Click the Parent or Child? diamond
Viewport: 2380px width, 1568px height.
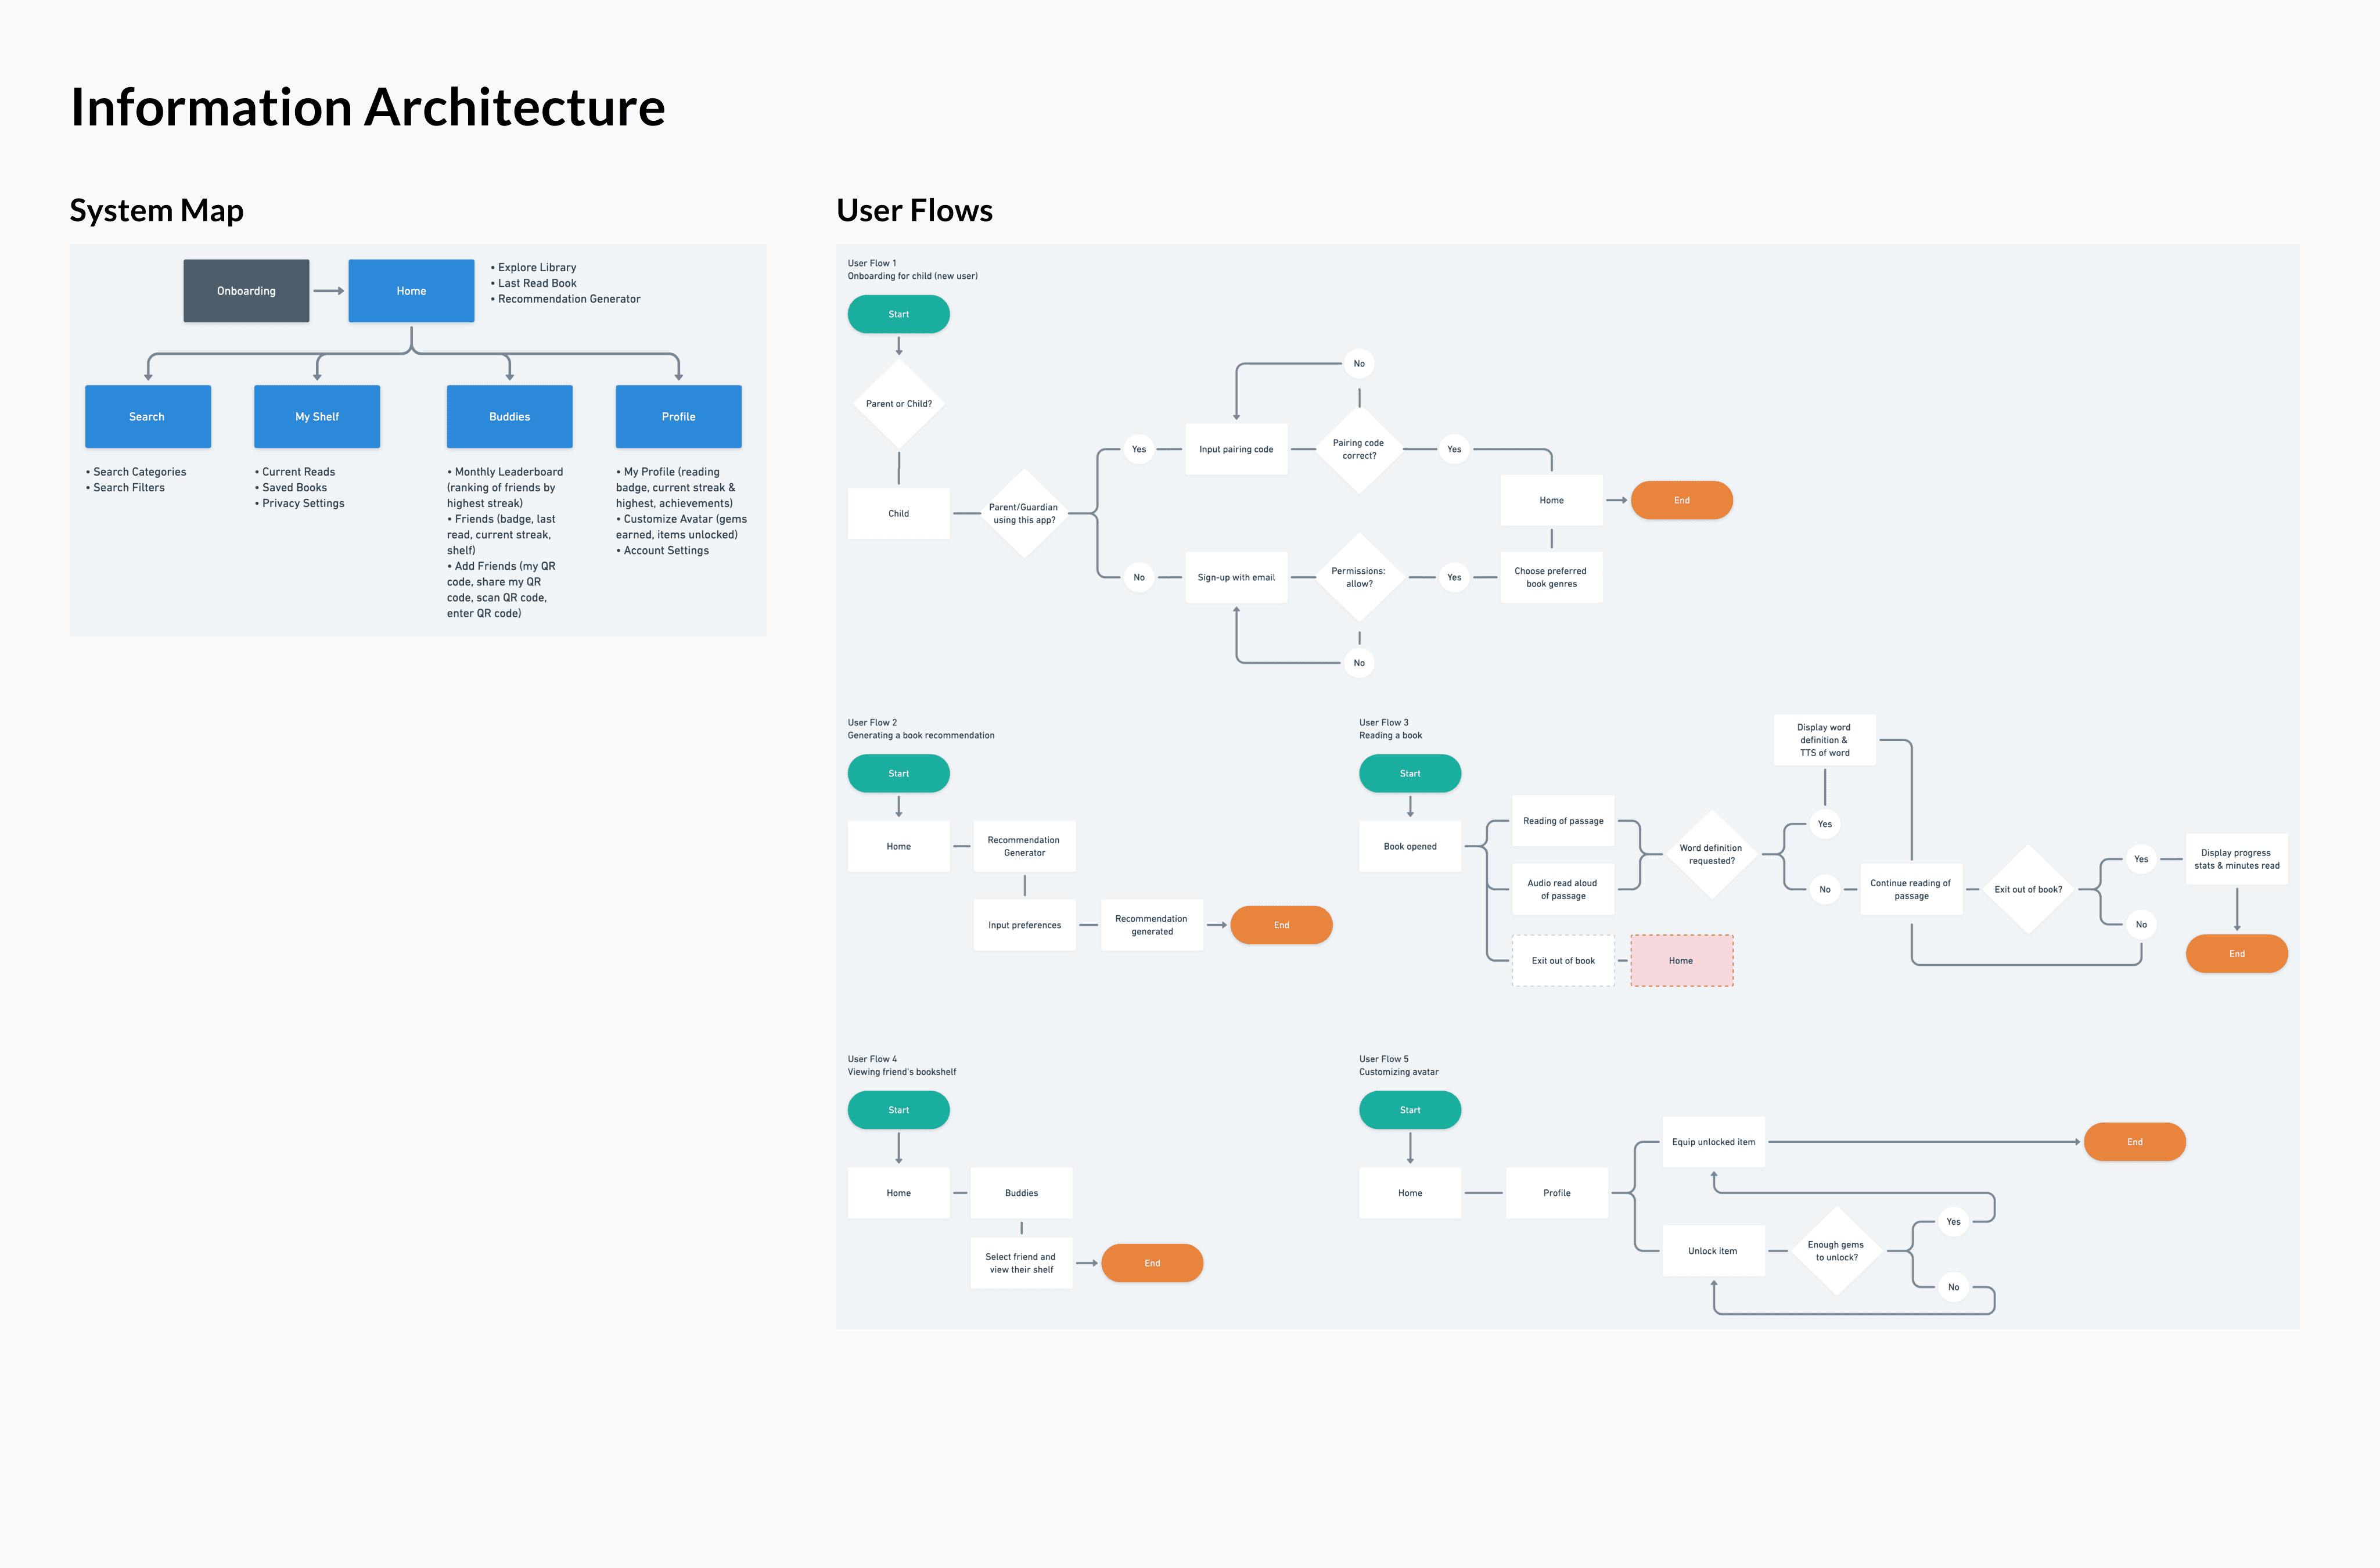(x=898, y=404)
